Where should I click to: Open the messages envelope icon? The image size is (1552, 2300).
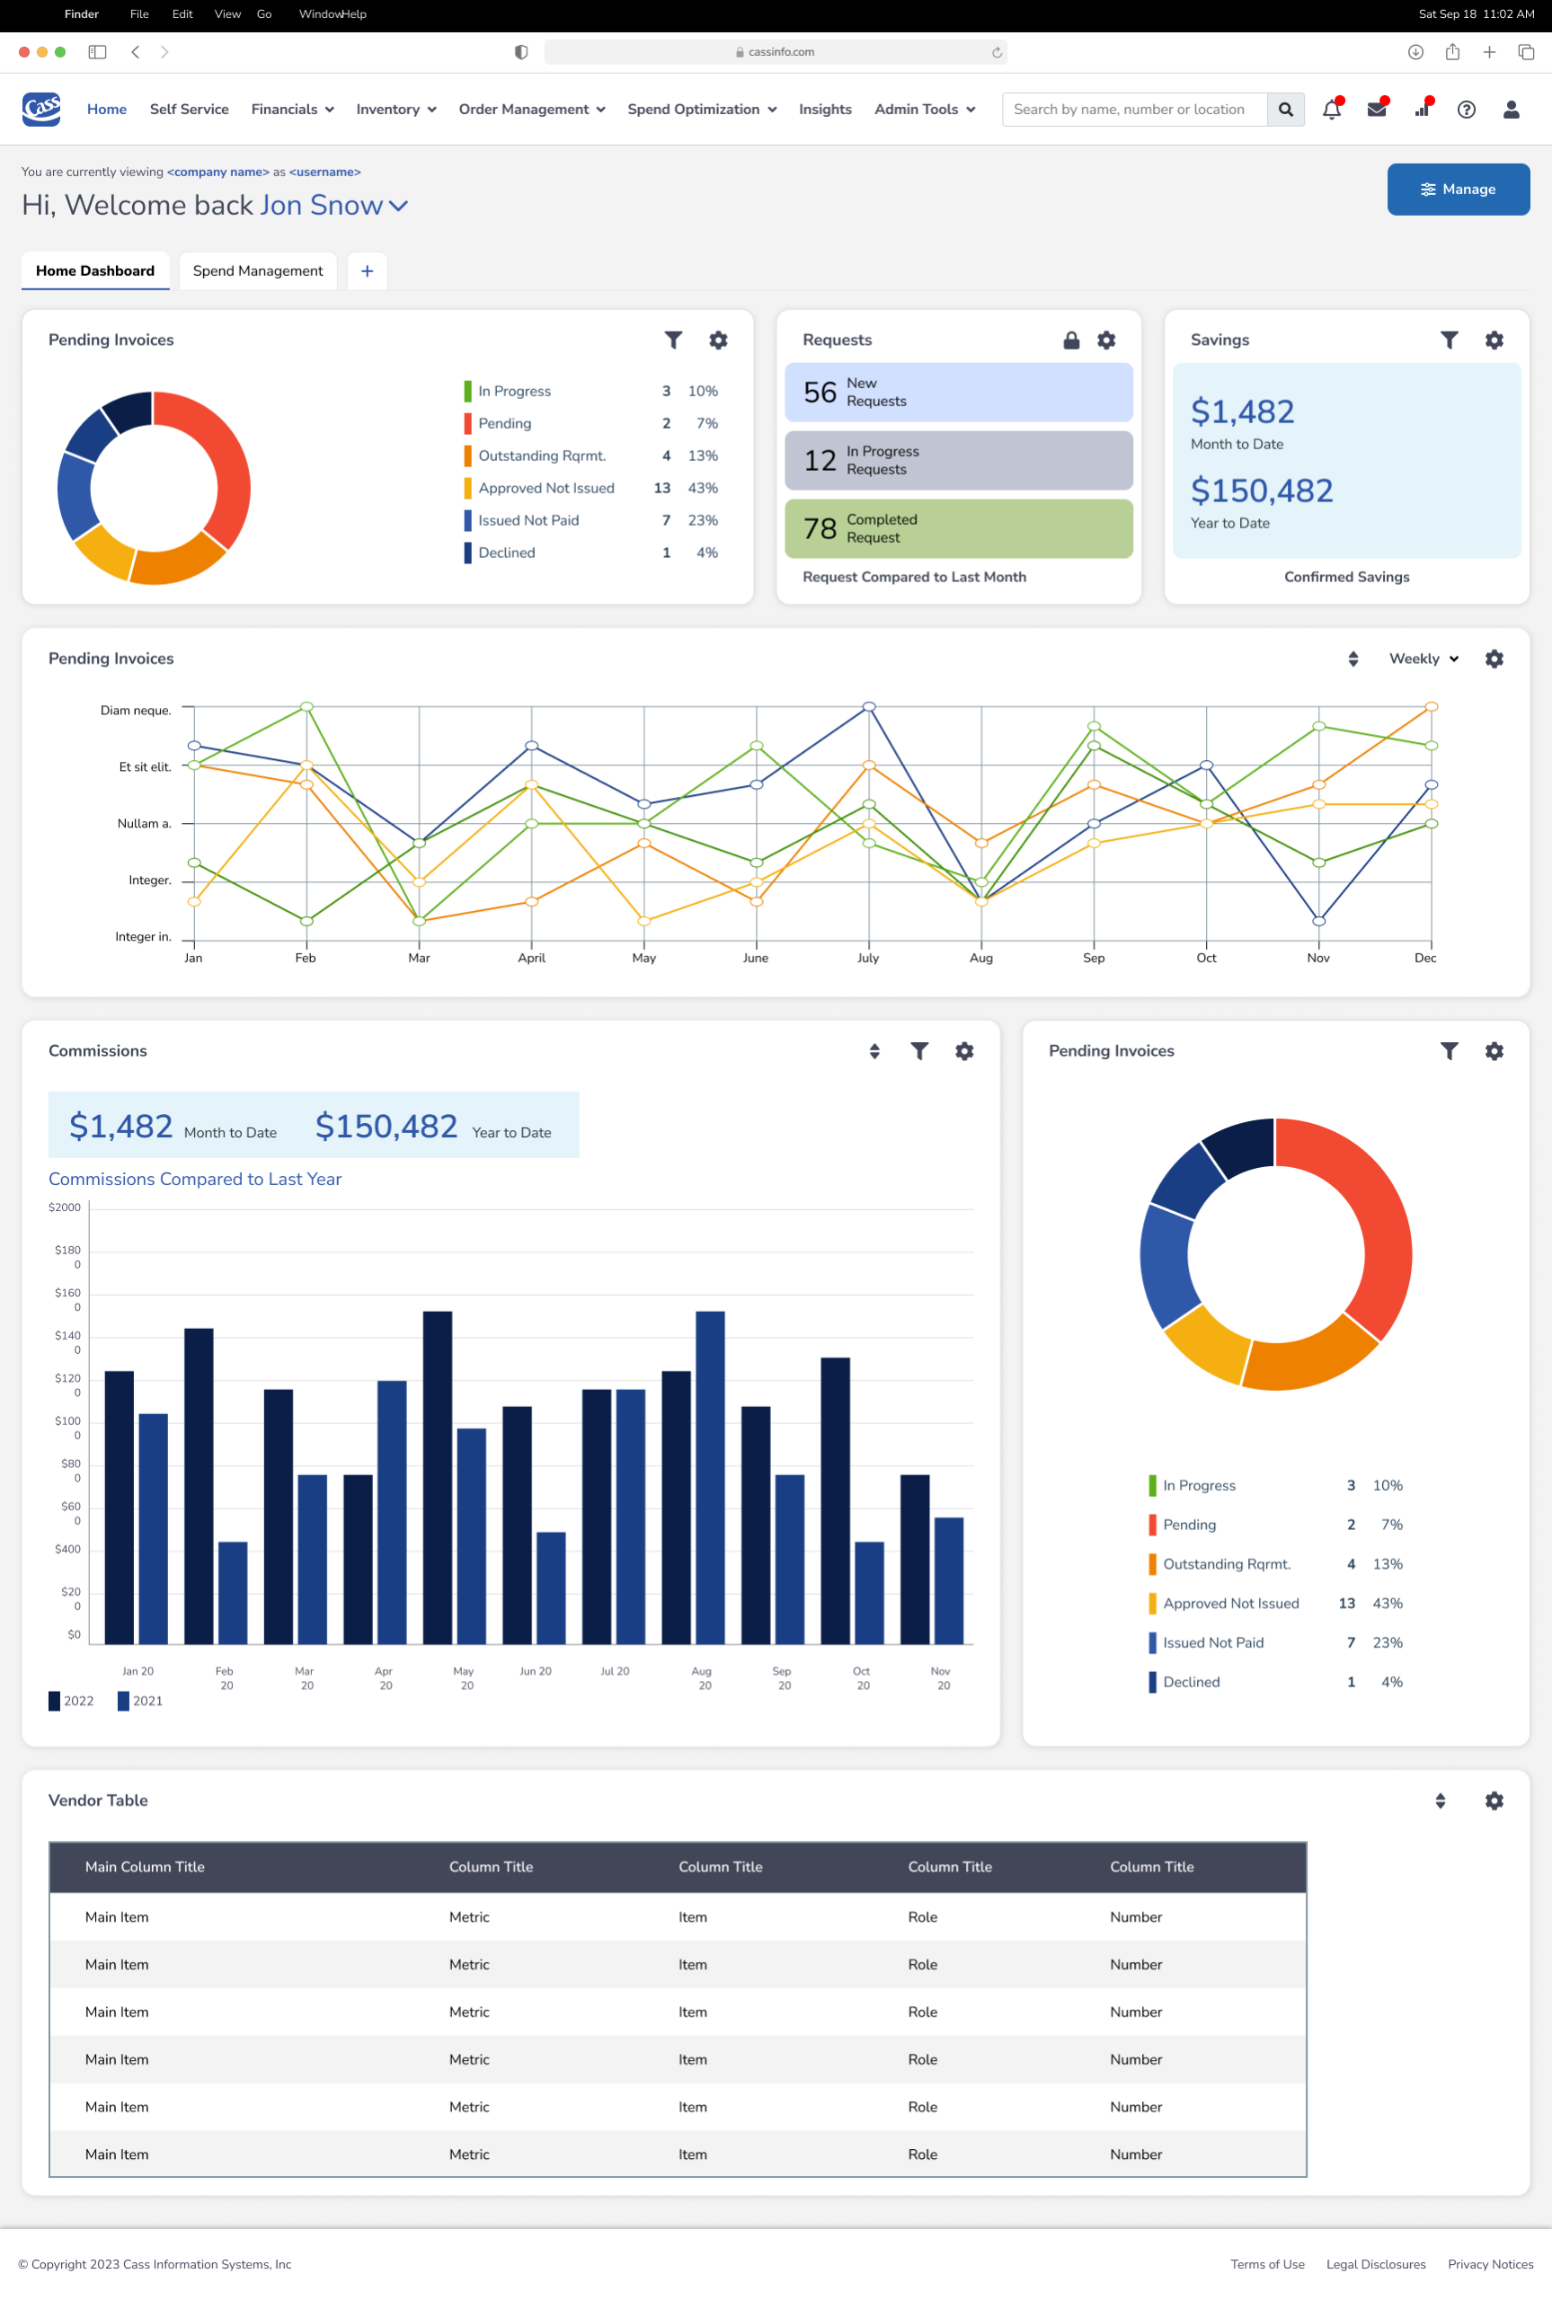tap(1376, 110)
